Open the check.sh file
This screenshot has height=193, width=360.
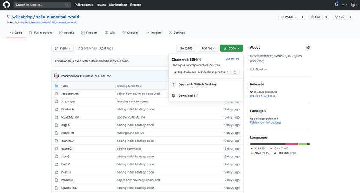[x=67, y=133]
